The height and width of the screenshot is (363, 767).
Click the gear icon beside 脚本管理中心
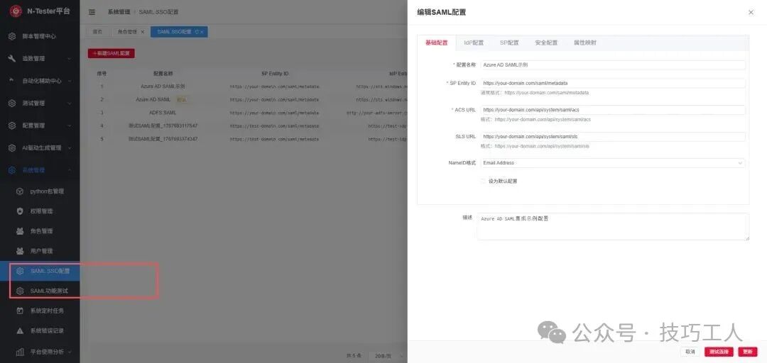(x=12, y=36)
